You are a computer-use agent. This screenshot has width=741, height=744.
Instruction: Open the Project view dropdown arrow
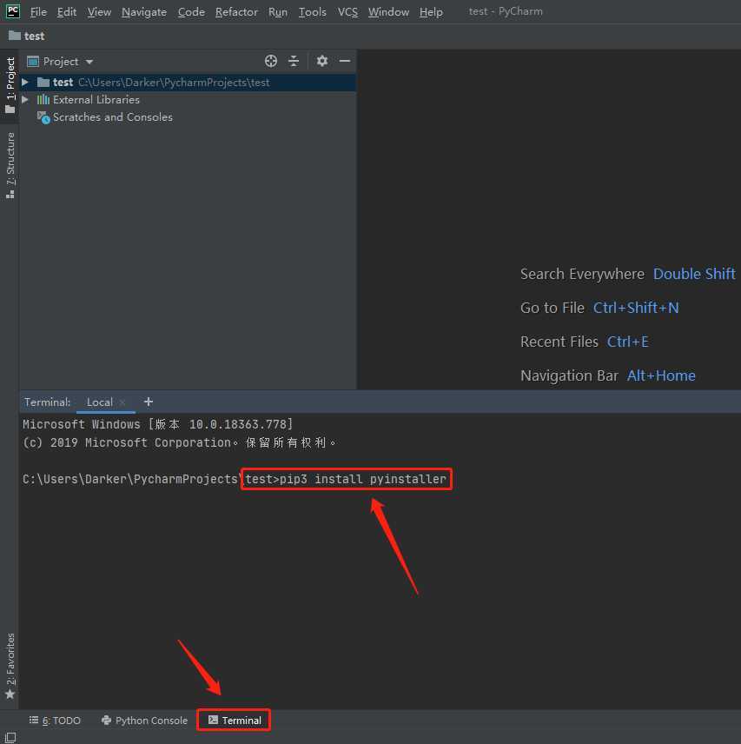(89, 63)
